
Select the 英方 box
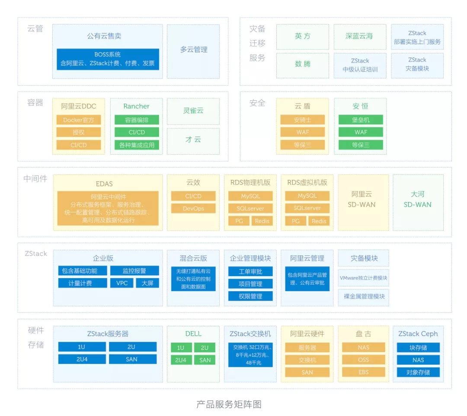[303, 37]
